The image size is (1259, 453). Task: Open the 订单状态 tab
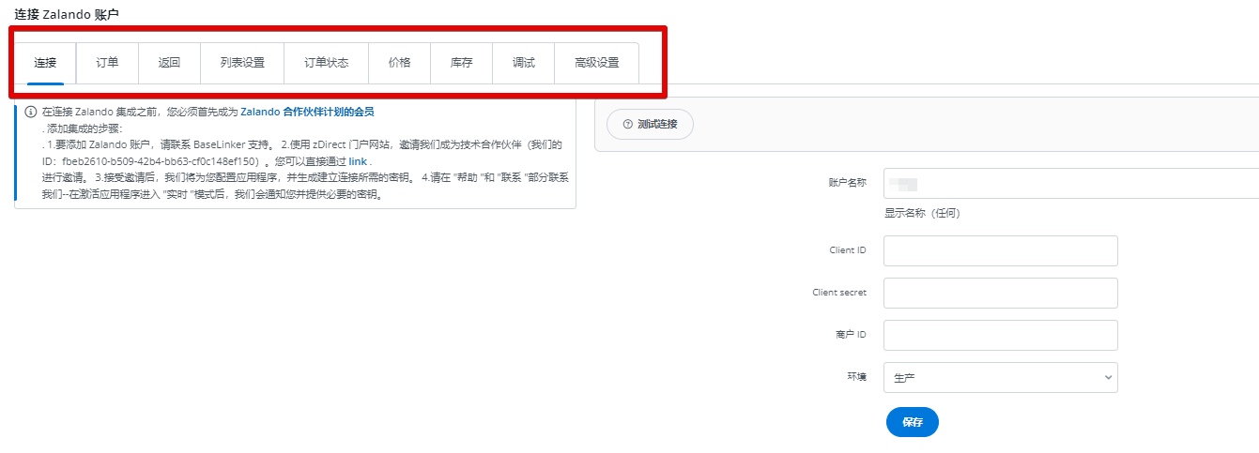[x=326, y=63]
